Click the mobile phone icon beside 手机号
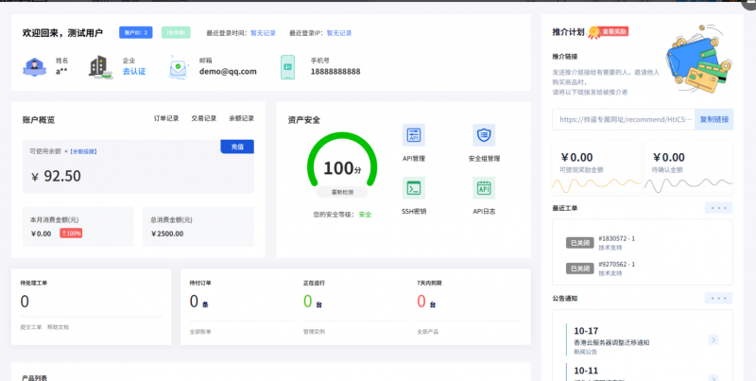This screenshot has width=756, height=381. [x=288, y=66]
